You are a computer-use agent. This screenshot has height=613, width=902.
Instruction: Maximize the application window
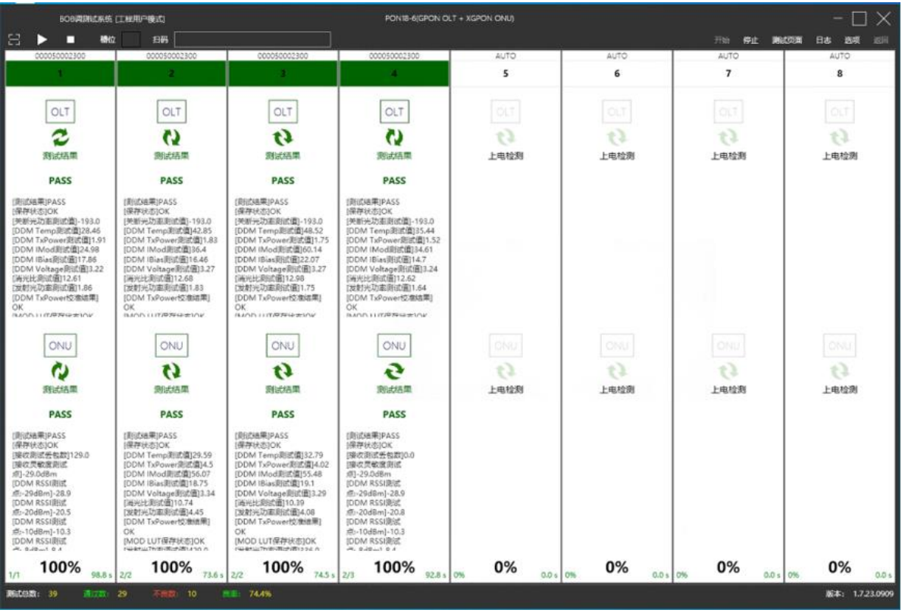click(x=860, y=18)
